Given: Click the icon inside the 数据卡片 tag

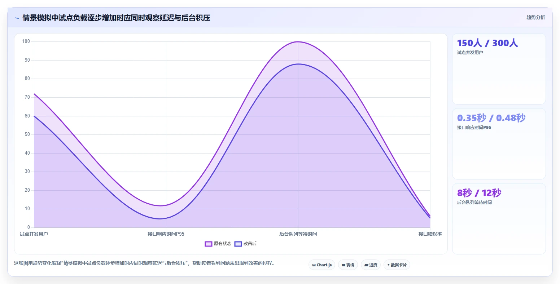Looking at the screenshot, I should pyautogui.click(x=389, y=265).
